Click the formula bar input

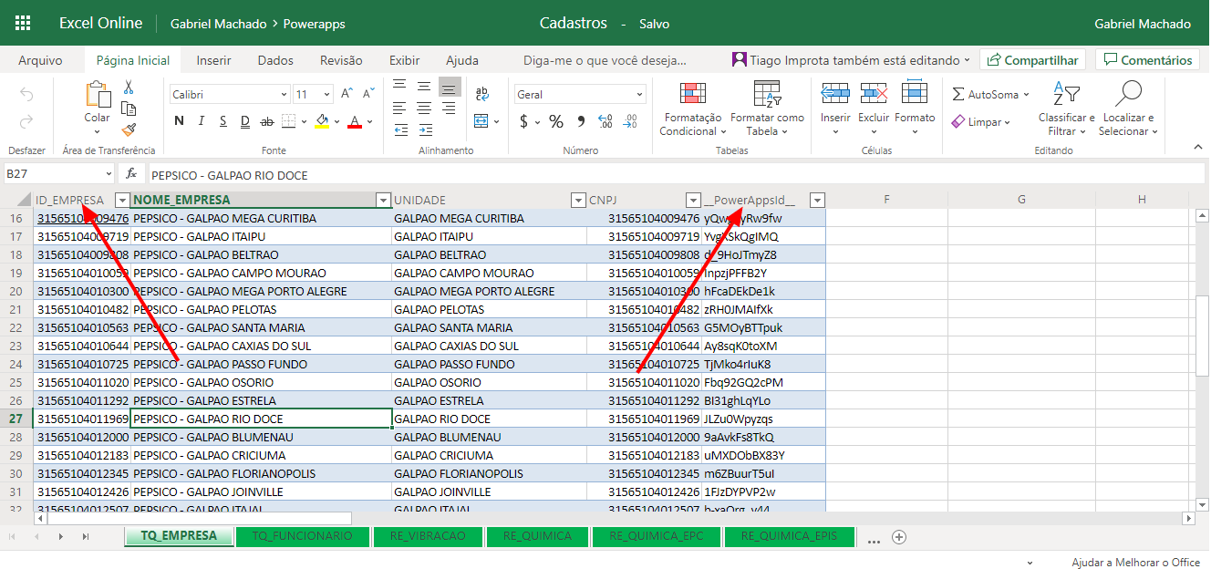pyautogui.click(x=675, y=174)
